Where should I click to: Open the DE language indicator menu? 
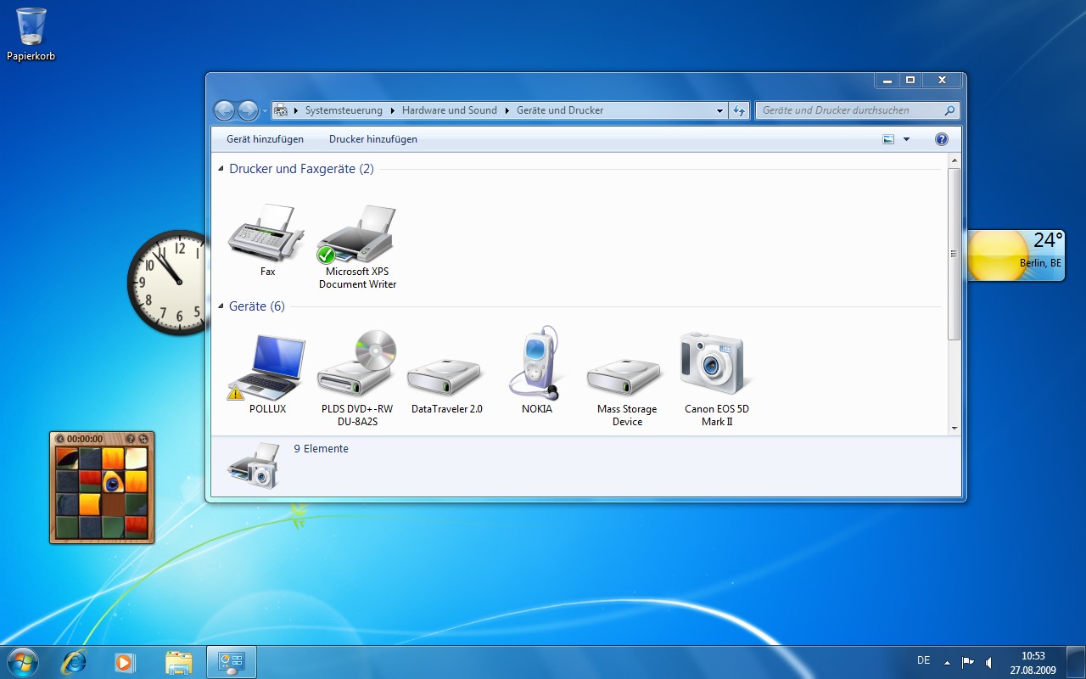923,660
